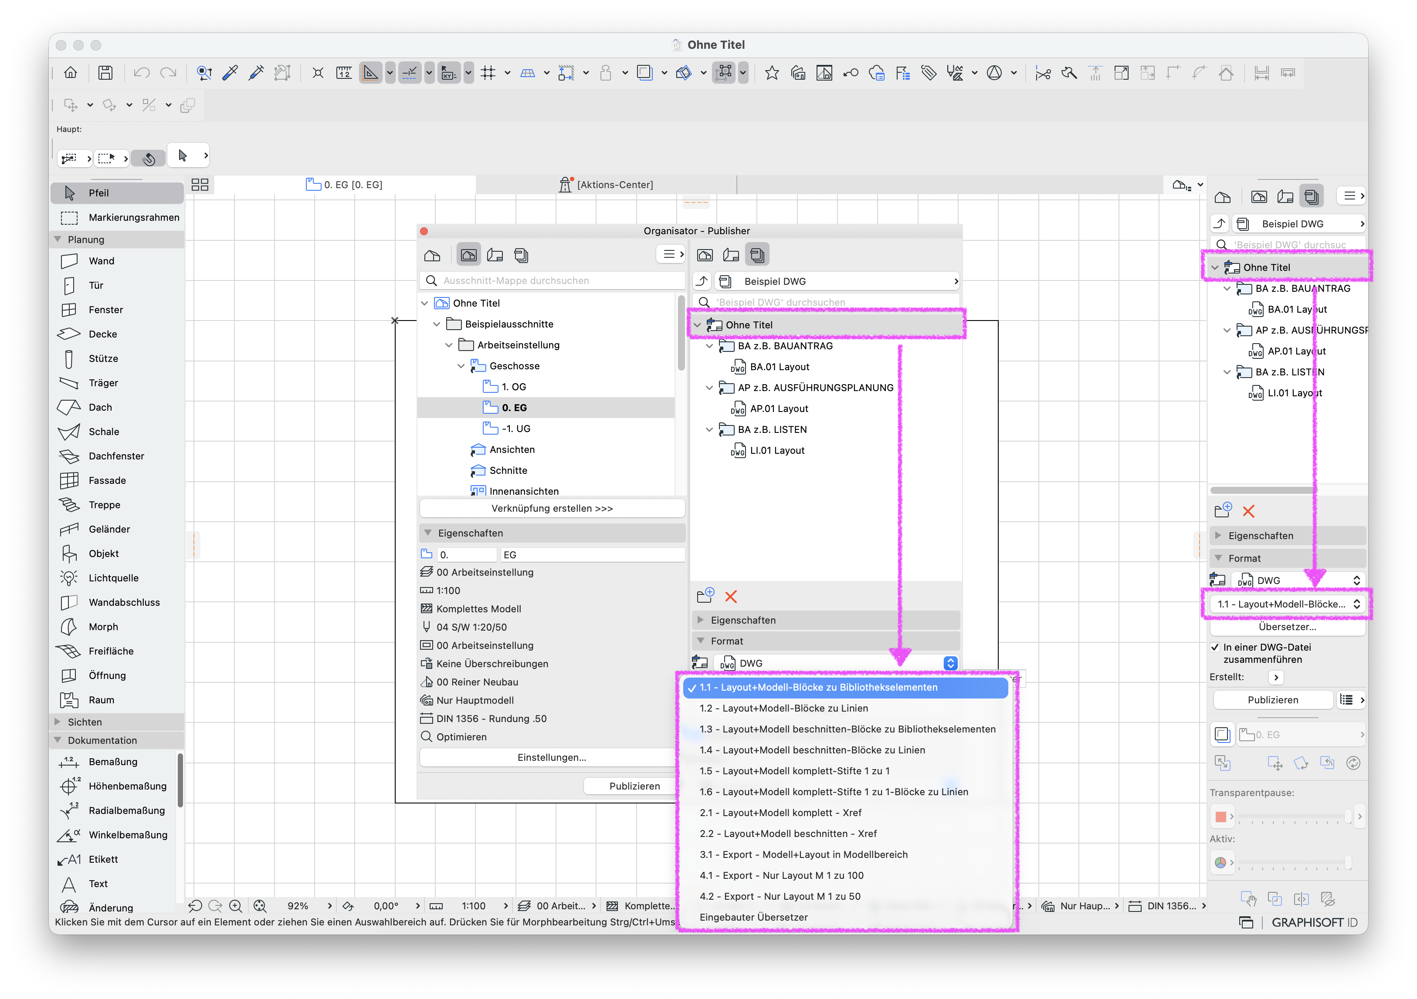Toggle the ruler measure tool button in toolbar
The image size is (1417, 999).
[x=344, y=73]
